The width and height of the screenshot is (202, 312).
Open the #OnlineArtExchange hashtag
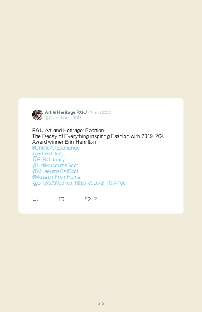tap(56, 148)
